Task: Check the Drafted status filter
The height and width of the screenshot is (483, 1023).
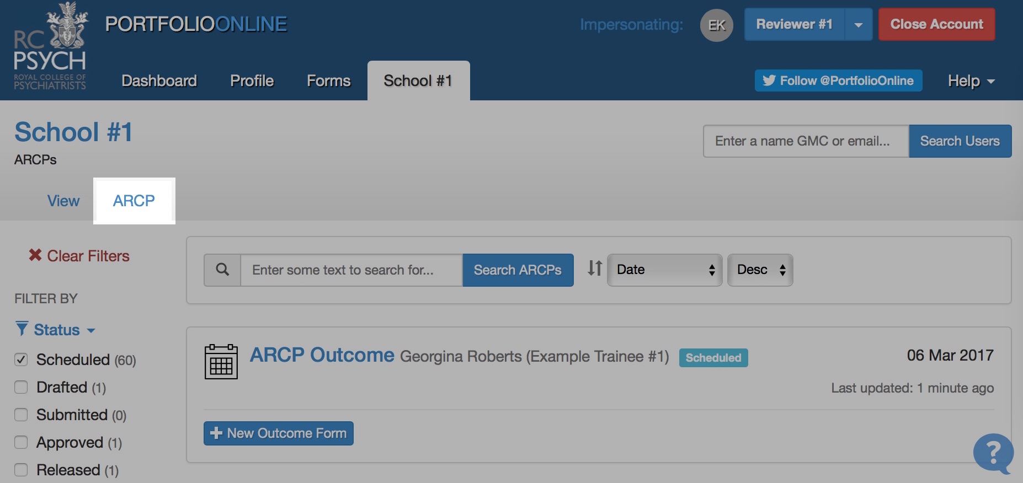Action: click(x=21, y=387)
